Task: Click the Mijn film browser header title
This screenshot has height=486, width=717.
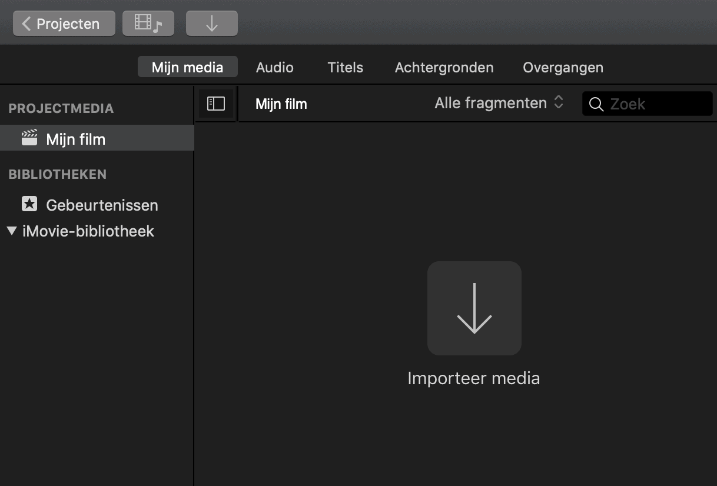Action: pos(281,105)
